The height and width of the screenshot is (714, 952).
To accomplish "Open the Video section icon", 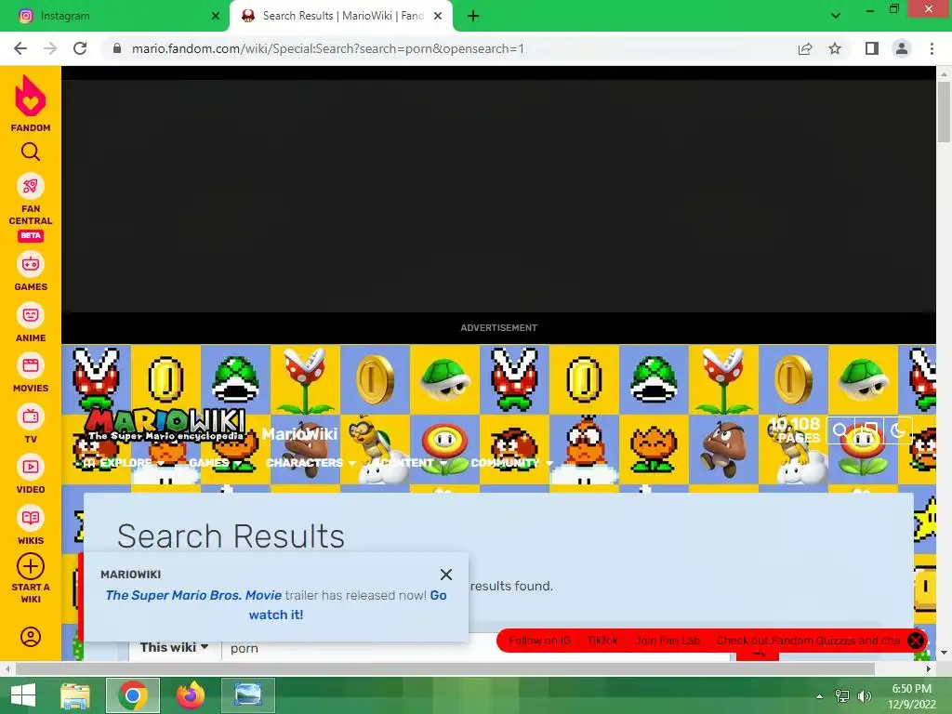I will point(31,467).
